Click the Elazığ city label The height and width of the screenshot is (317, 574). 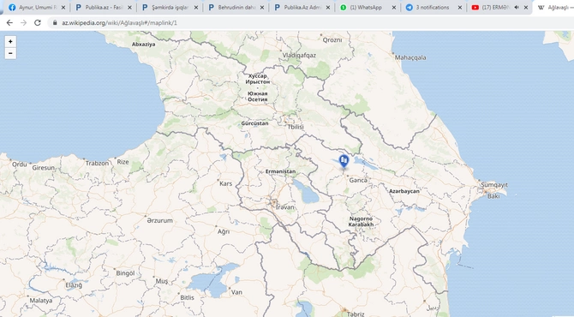[74, 285]
